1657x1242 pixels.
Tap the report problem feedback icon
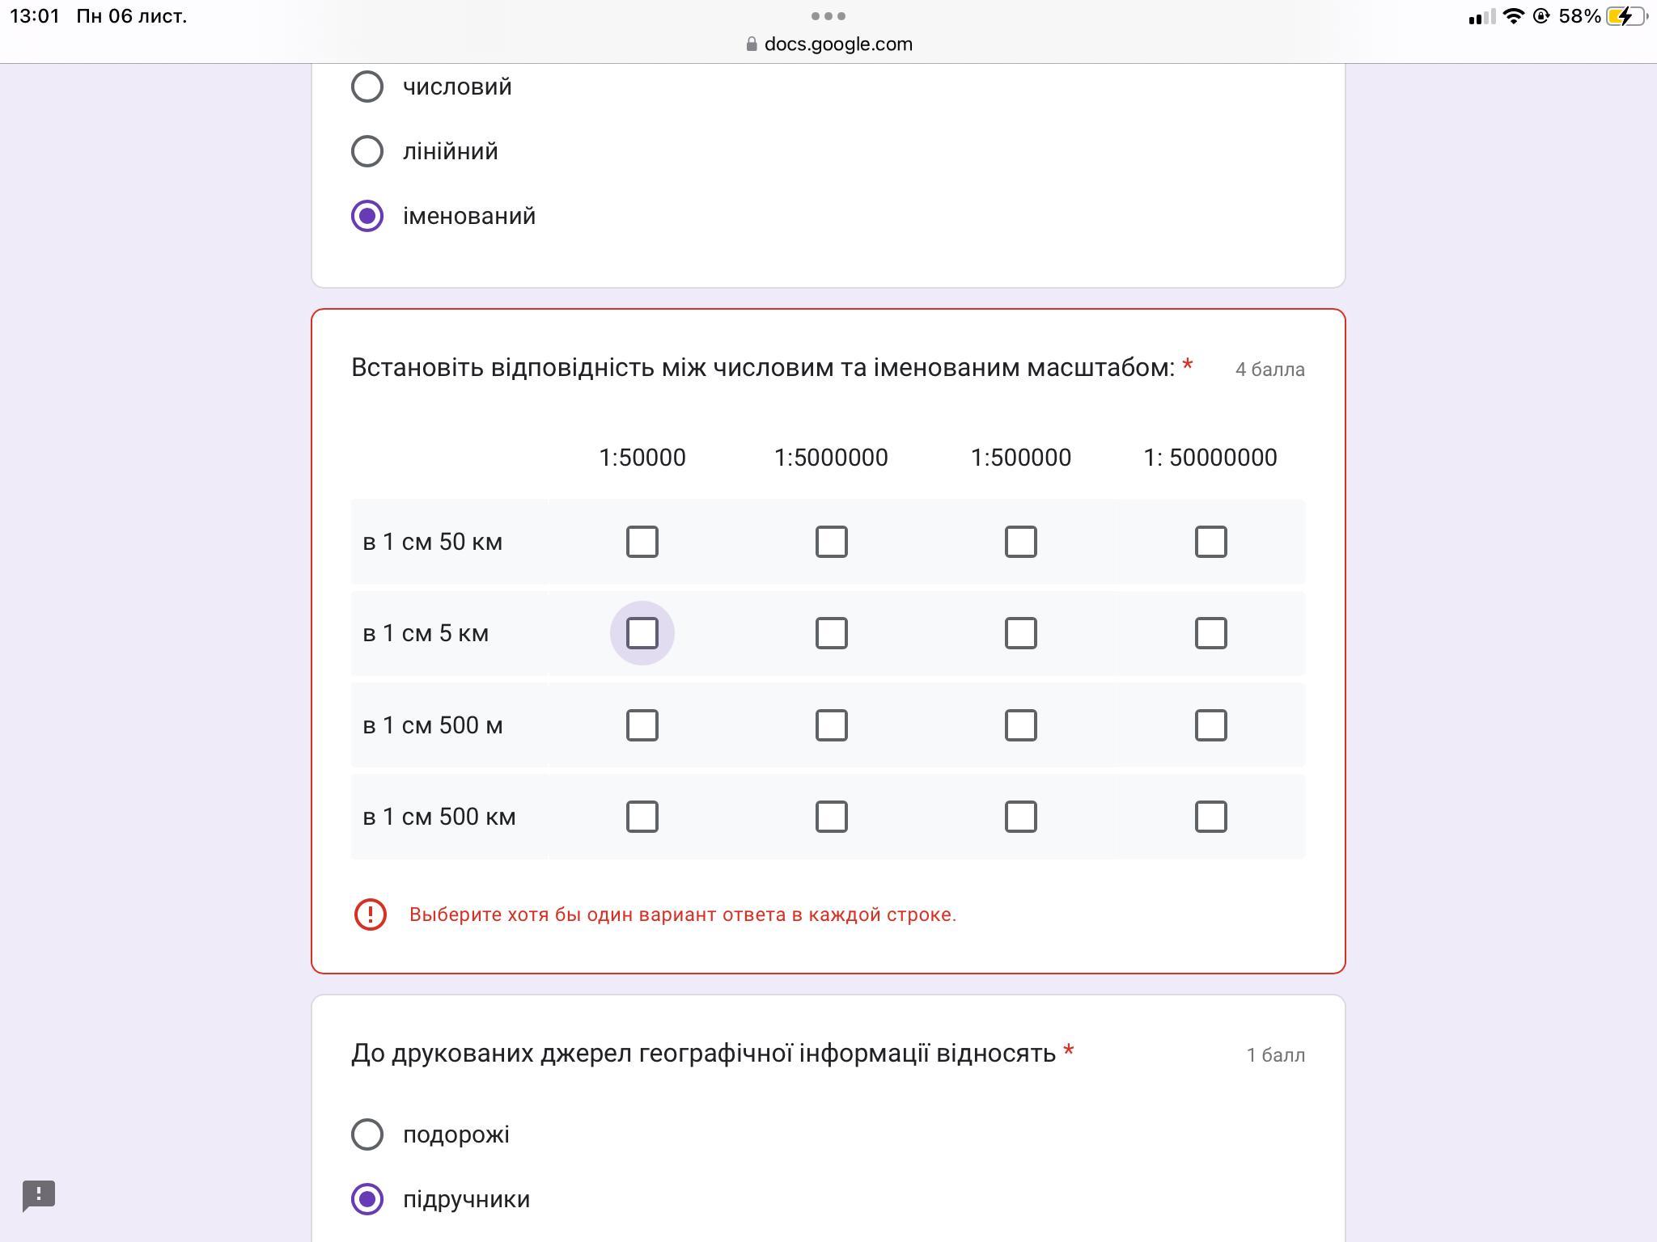tap(38, 1195)
